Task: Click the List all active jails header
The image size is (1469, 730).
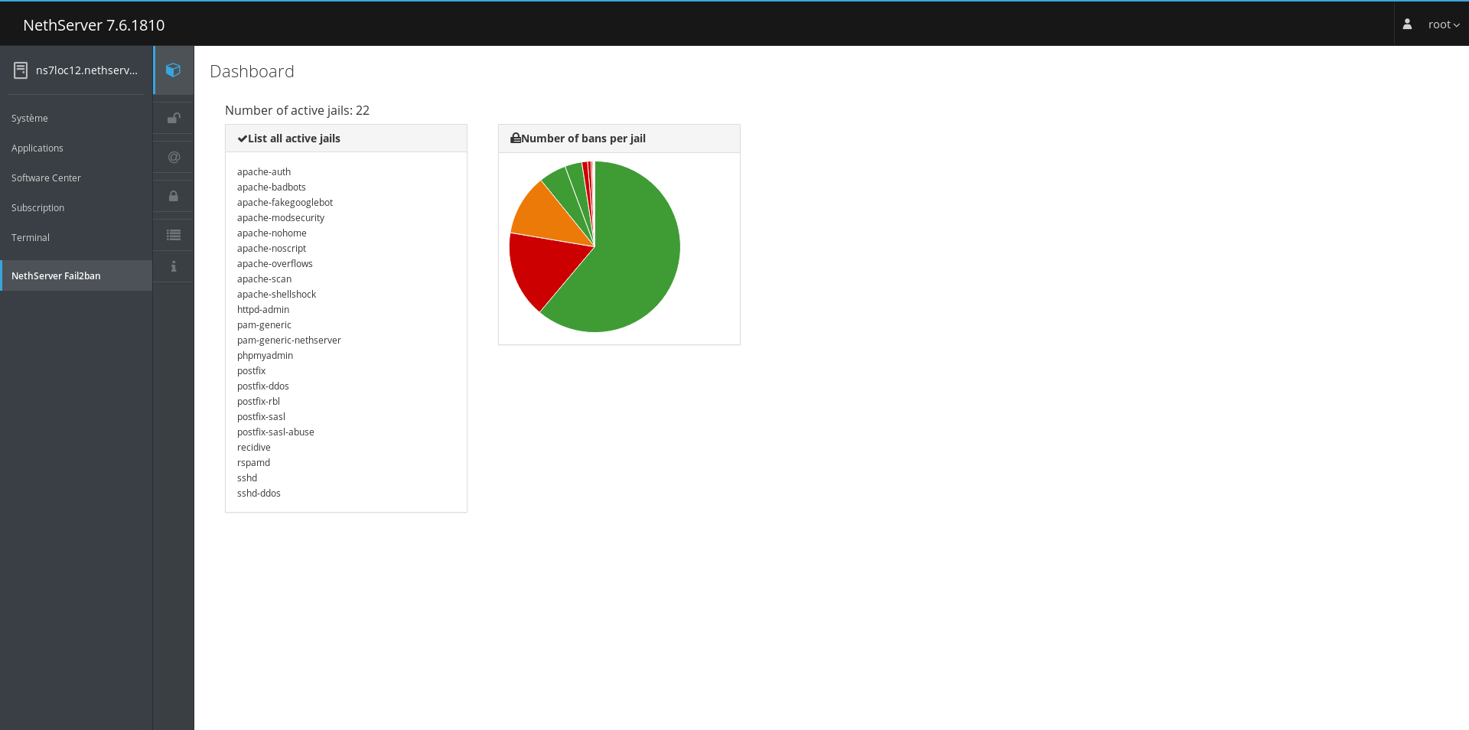Action: (294, 139)
